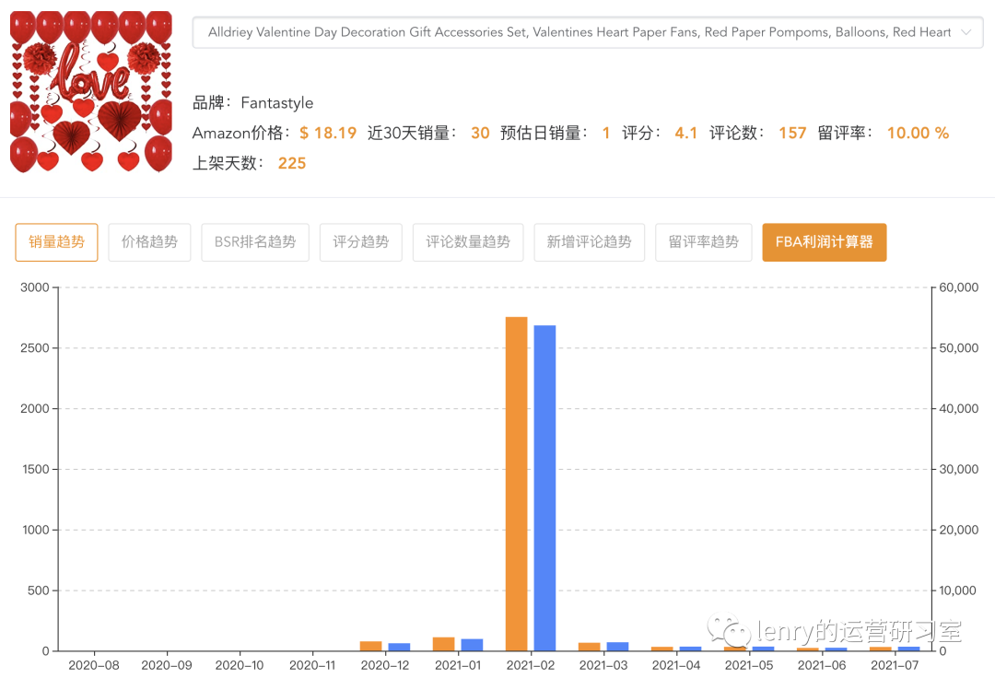Click the 2021-04 axis label
The image size is (995, 678).
tap(676, 665)
